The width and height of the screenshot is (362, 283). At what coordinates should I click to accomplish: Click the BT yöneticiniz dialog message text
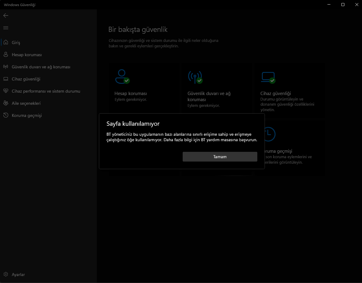(x=182, y=137)
